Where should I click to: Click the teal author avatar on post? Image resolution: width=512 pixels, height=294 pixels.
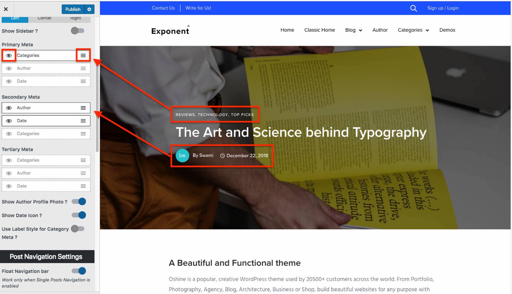(x=182, y=155)
